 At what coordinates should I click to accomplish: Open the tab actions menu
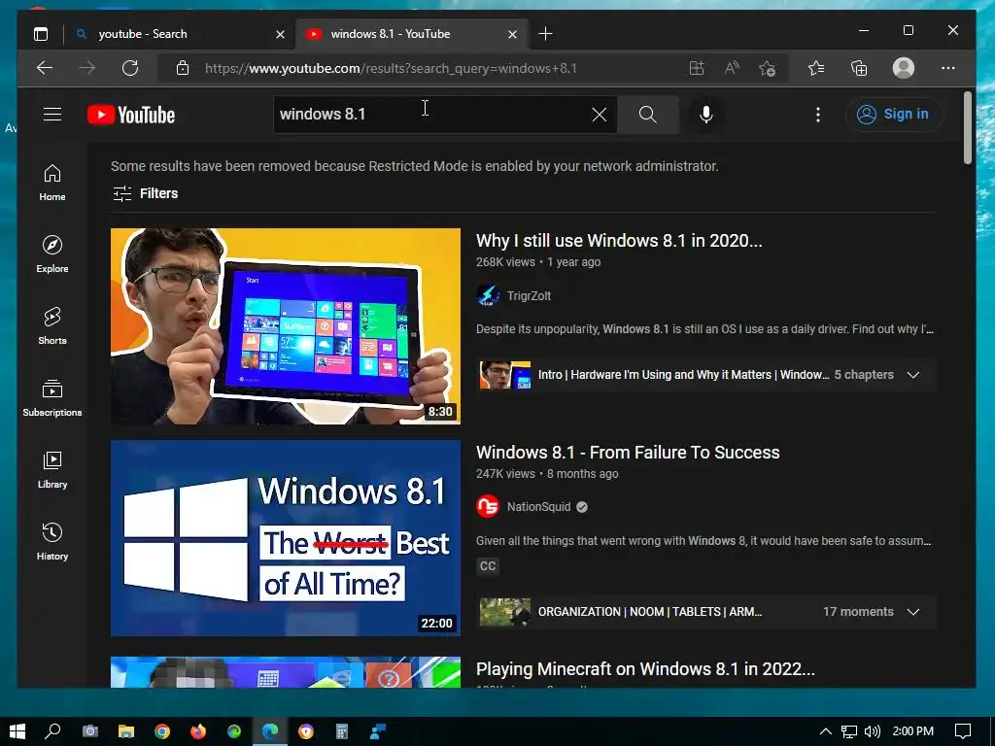[41, 34]
